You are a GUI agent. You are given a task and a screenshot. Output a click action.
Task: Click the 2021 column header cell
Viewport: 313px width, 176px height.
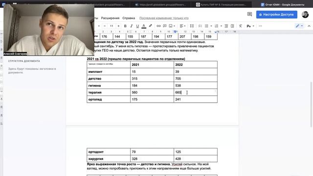152,65
